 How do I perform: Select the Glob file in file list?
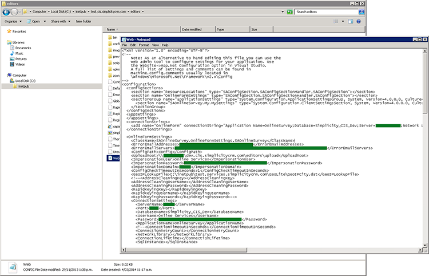[x=114, y=101]
